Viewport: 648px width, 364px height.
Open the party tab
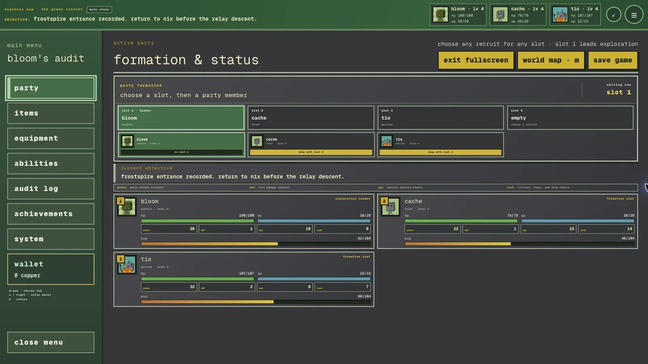51,88
